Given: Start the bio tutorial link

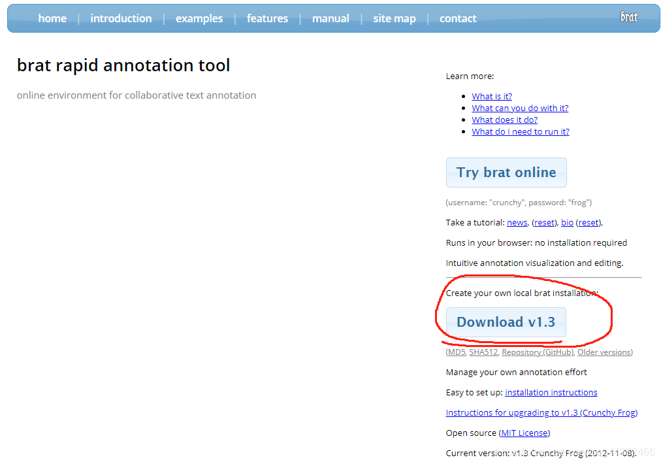Looking at the screenshot, I should 567,222.
